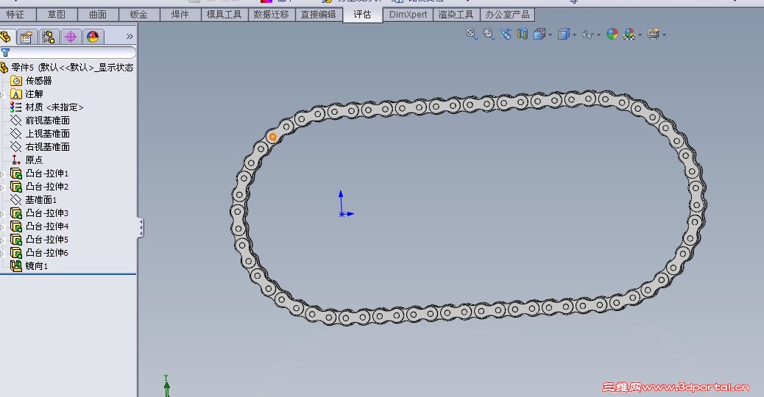Click the View Orientation cube icon

tap(539, 34)
